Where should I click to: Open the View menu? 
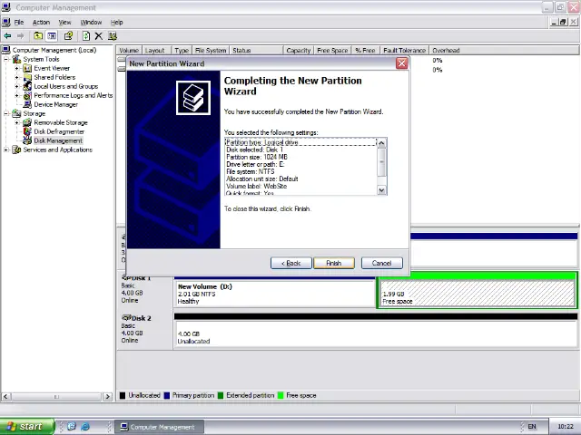click(64, 22)
